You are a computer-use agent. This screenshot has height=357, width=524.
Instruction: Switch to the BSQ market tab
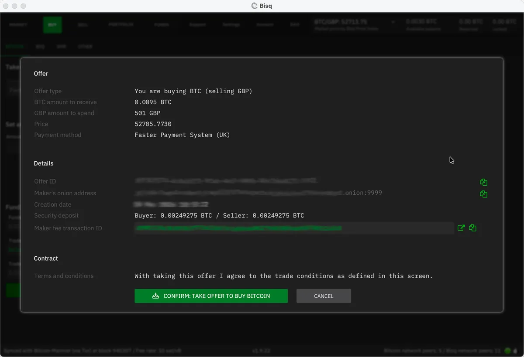pos(40,47)
